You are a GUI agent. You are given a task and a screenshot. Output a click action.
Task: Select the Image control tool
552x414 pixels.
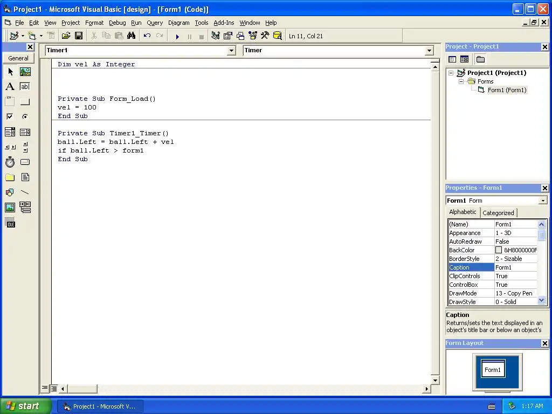click(x=10, y=208)
